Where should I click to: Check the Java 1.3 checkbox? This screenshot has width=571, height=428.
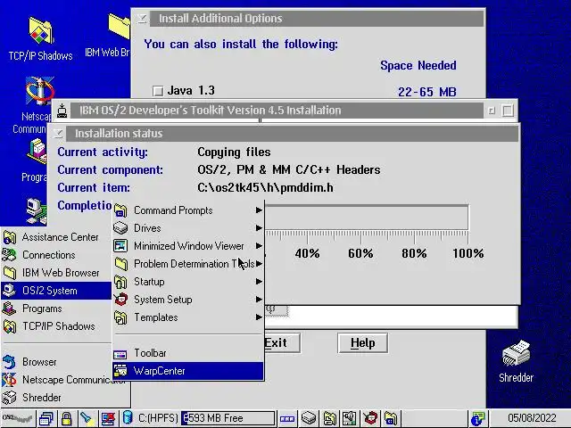158,91
